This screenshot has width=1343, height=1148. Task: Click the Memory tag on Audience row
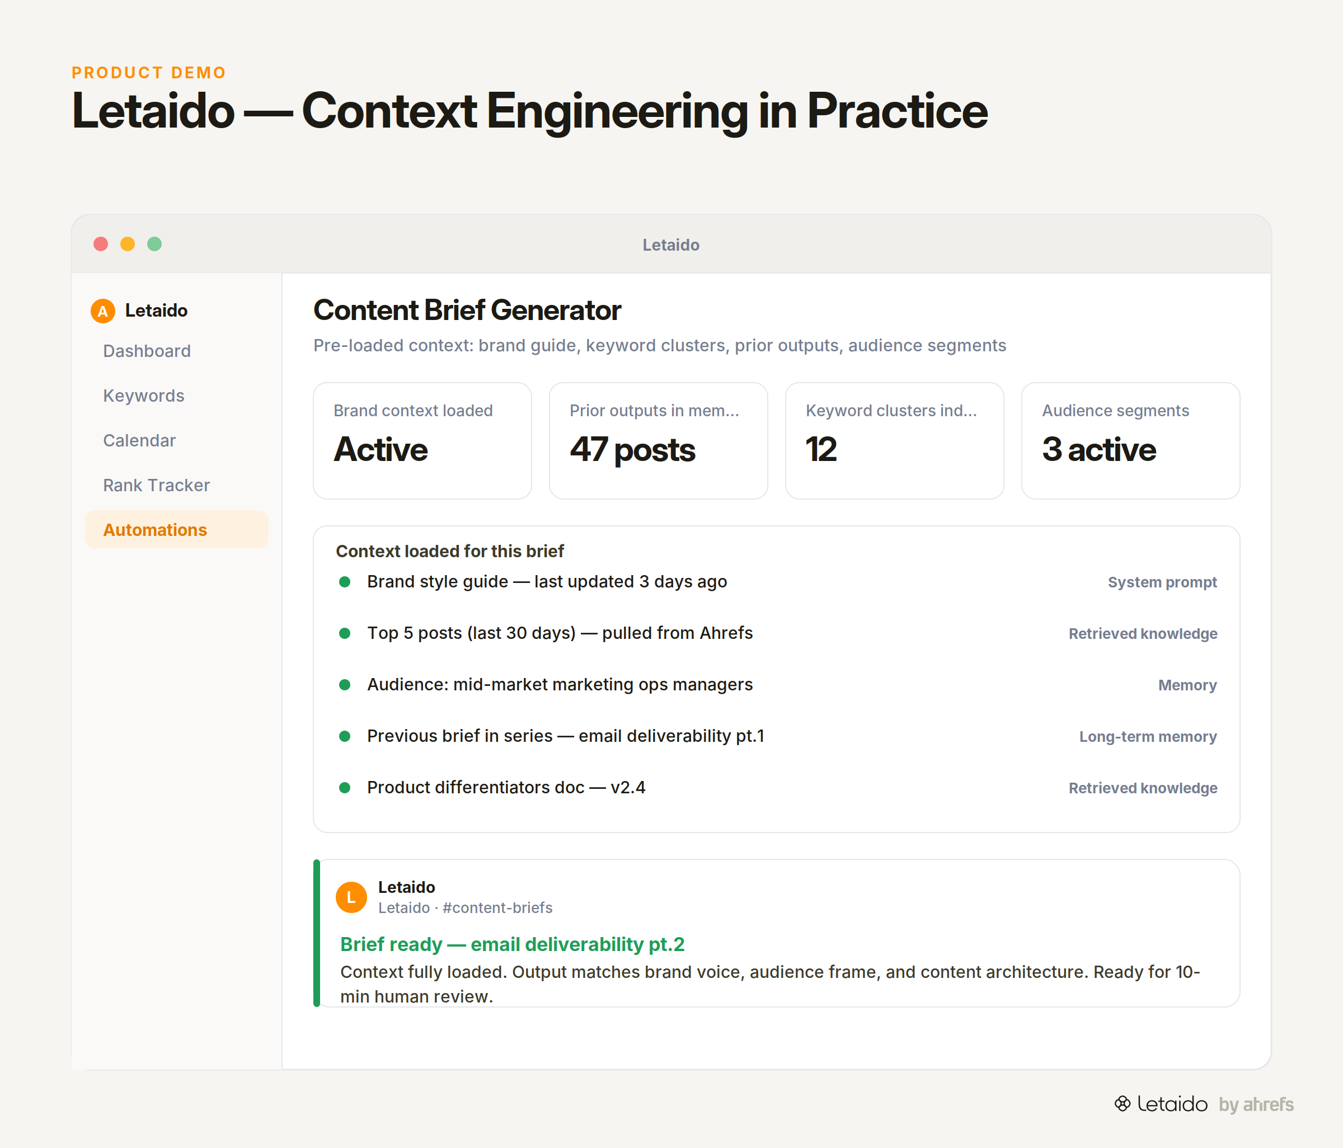1187,685
